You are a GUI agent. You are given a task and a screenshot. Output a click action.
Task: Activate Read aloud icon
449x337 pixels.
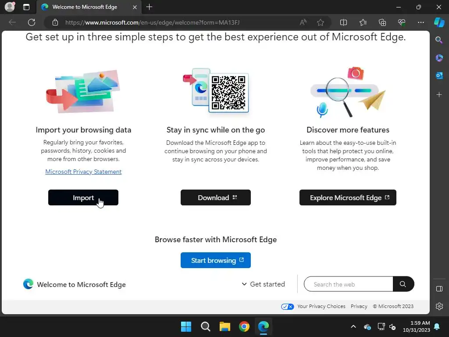click(x=303, y=22)
